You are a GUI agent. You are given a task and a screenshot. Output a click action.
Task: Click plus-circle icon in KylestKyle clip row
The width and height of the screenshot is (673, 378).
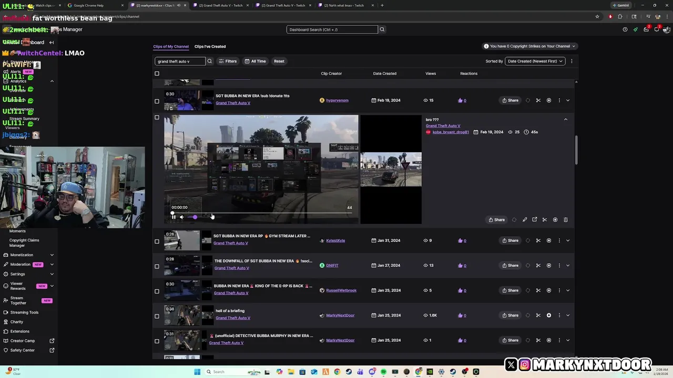click(549, 240)
